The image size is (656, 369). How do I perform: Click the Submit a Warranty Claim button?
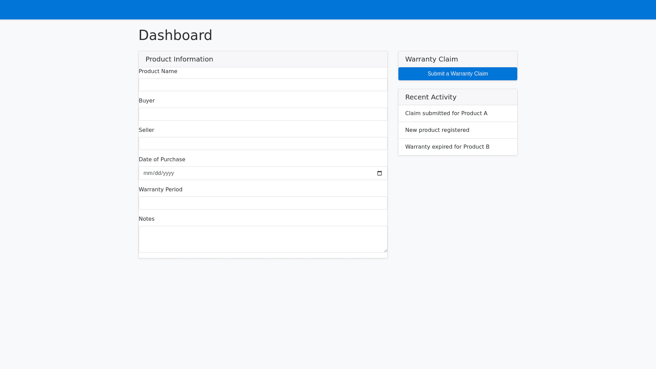click(x=457, y=74)
